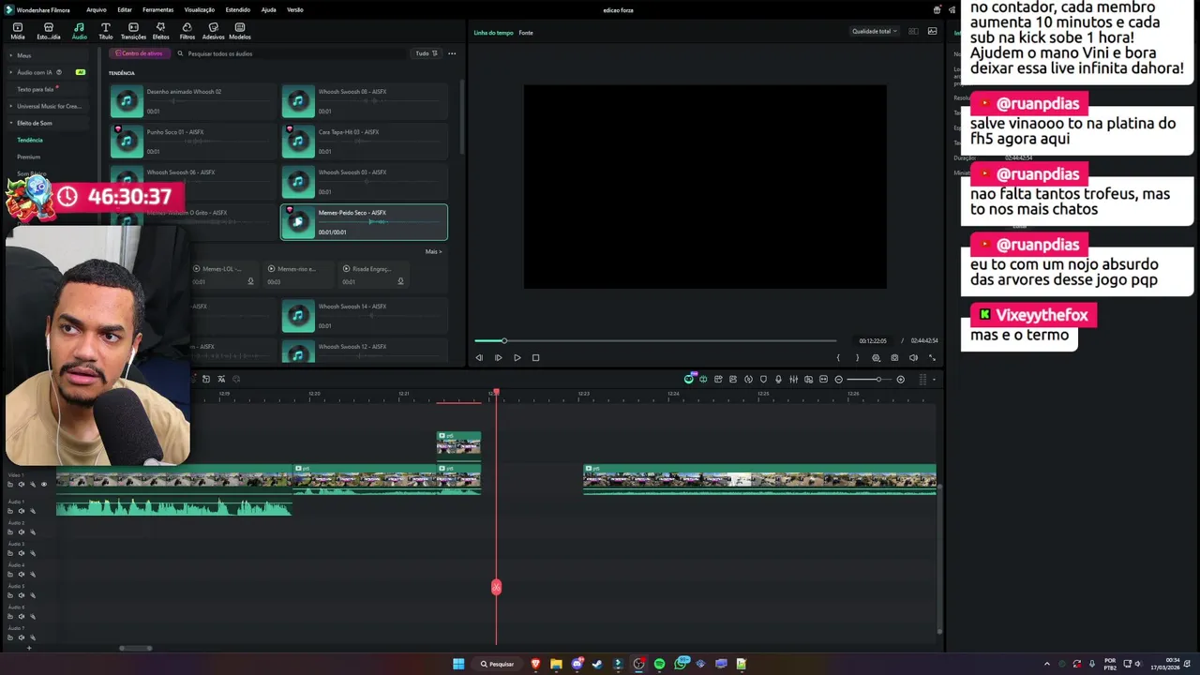Zoom in the timeline with plus icon
The image size is (1200, 675).
pyautogui.click(x=901, y=380)
